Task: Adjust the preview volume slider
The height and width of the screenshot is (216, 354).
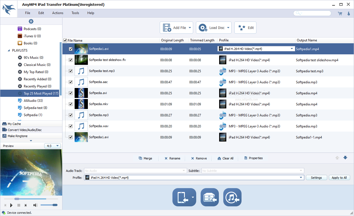Action: pyautogui.click(x=49, y=205)
